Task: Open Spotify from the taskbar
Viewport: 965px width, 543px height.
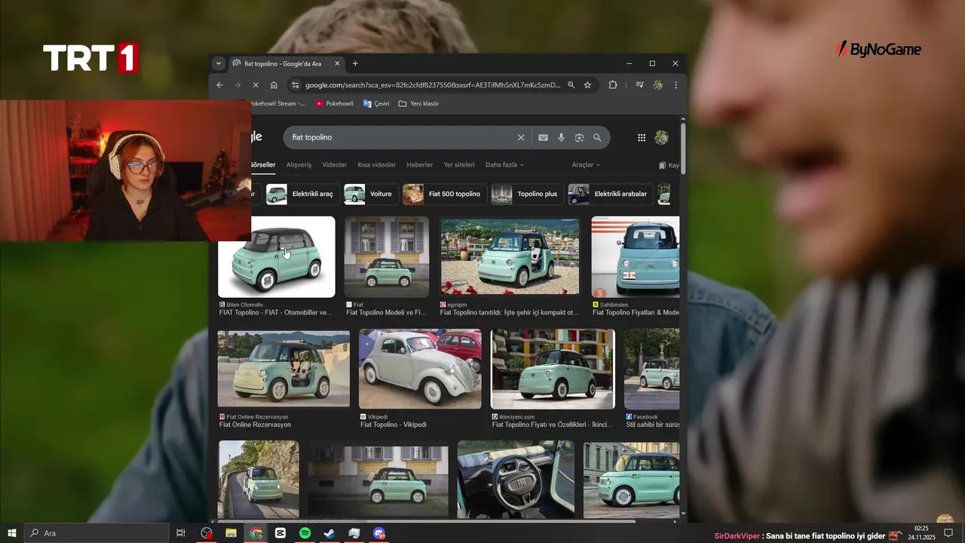Action: point(305,533)
